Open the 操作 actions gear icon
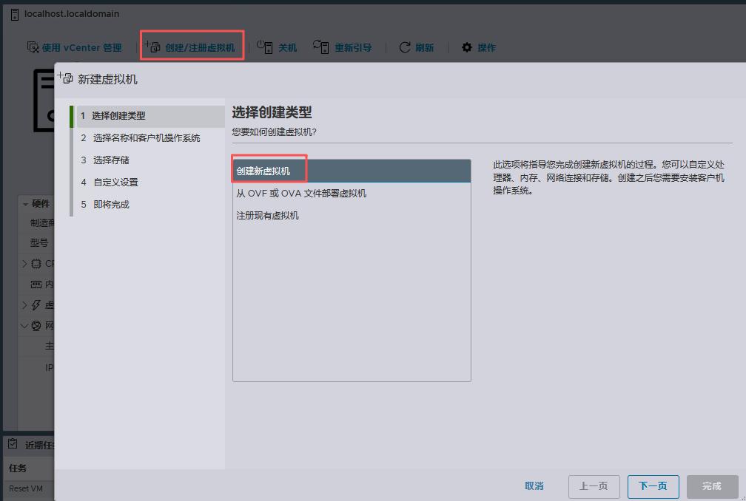Image resolution: width=746 pixels, height=501 pixels. 467,47
